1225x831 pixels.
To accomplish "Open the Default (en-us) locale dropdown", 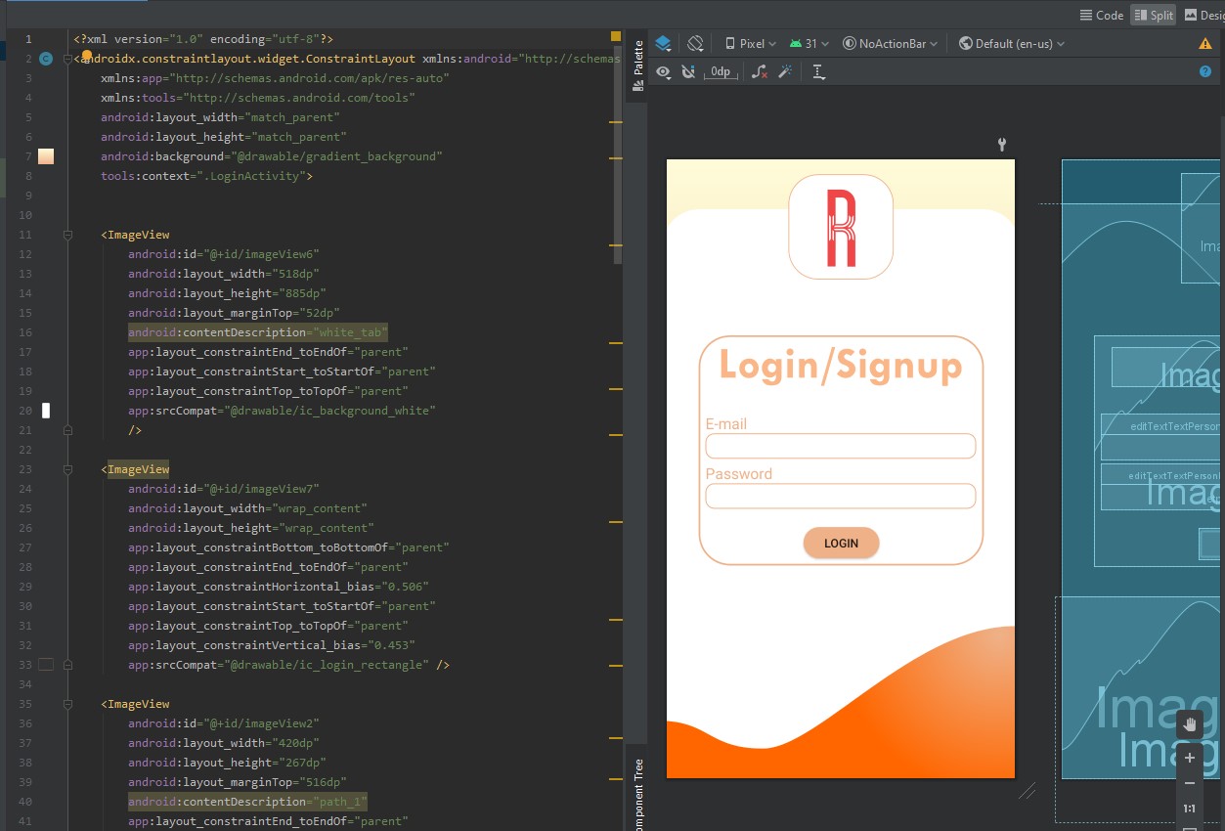I will click(x=1012, y=43).
